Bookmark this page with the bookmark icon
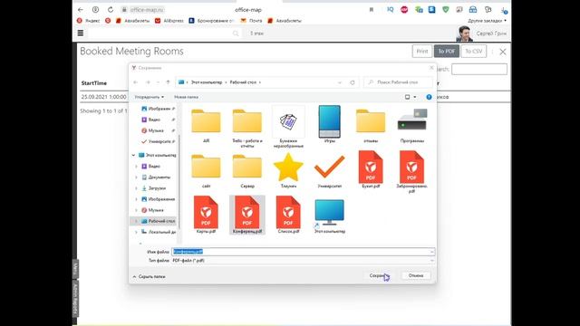The height and width of the screenshot is (326, 580). pyautogui.click(x=372, y=10)
